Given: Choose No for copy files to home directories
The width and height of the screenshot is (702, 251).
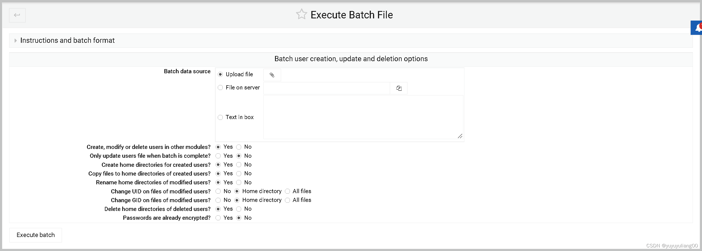Looking at the screenshot, I should pos(239,174).
